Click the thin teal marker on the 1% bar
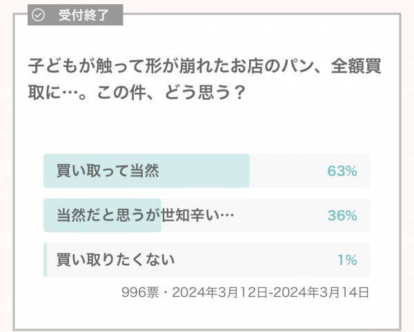 pos(45,260)
